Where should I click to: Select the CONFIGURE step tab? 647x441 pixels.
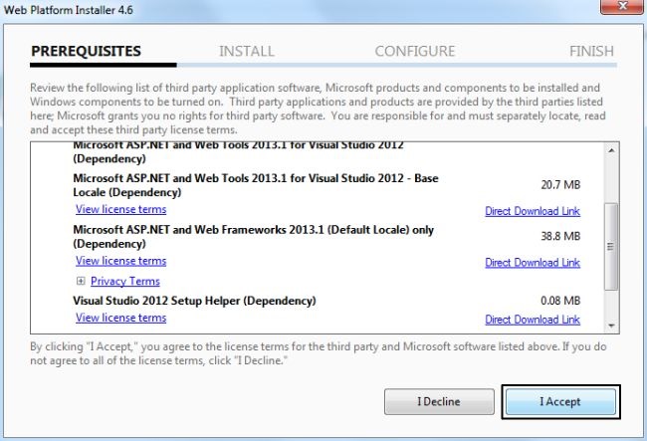click(x=415, y=51)
